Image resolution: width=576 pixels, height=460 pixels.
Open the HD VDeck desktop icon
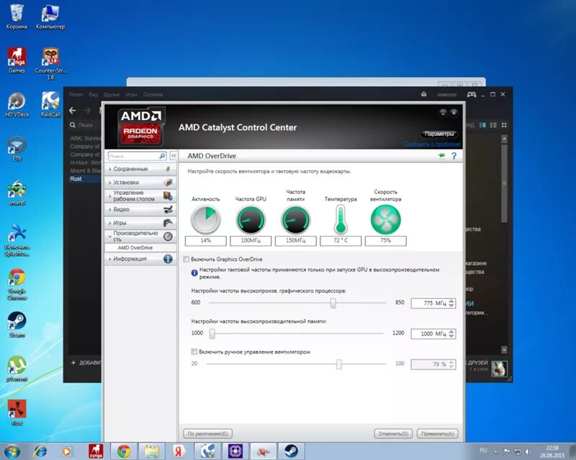(x=17, y=104)
